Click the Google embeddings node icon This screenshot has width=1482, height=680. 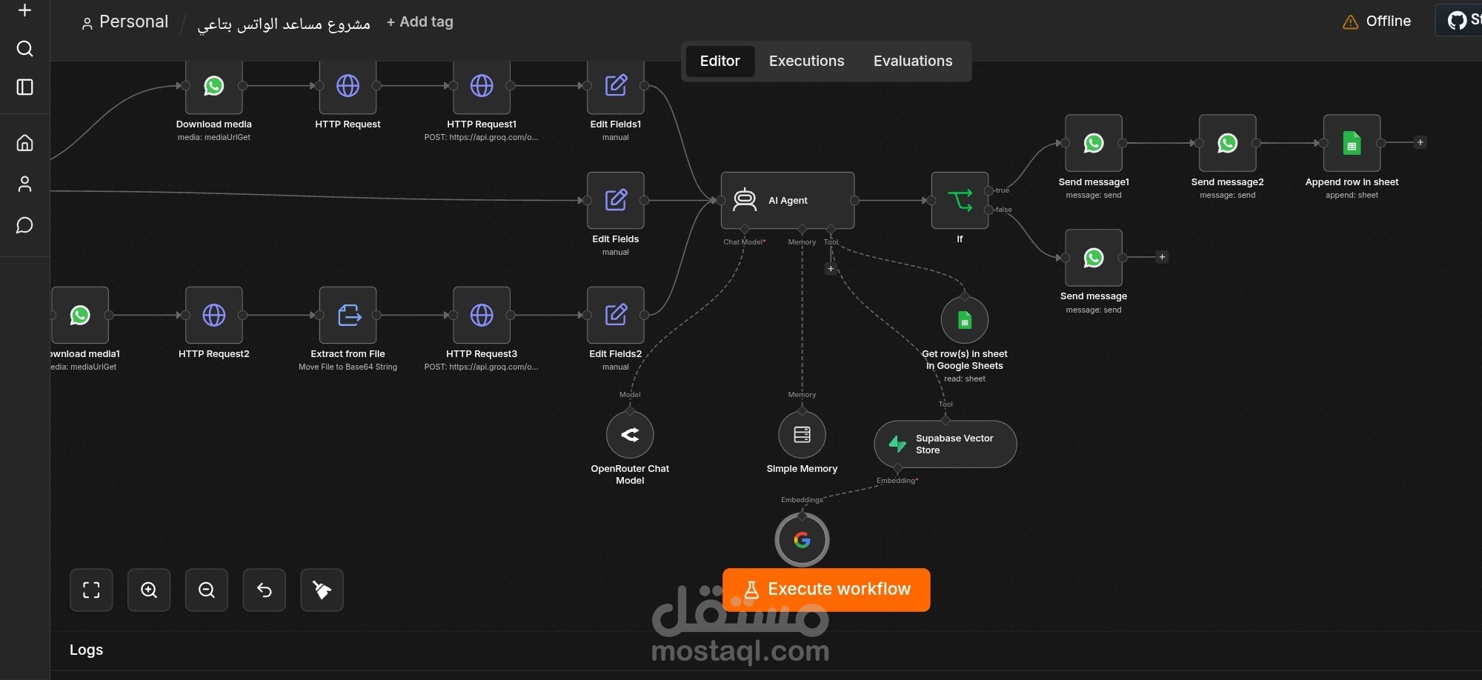tap(802, 540)
